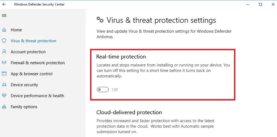The width and height of the screenshot is (277, 137).
Task: Click the Device security menu label
Action: click(x=24, y=85)
